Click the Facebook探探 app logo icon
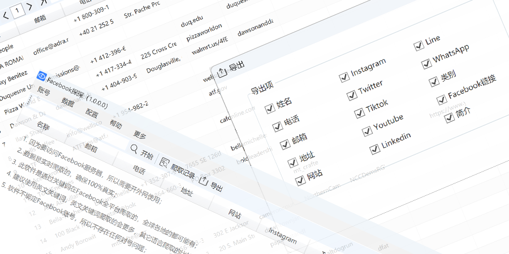The height and width of the screenshot is (254, 509). click(41, 76)
